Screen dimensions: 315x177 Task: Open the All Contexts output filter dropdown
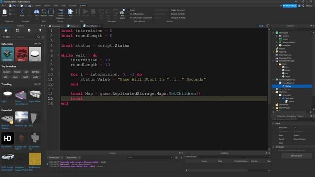pyautogui.click(x=73, y=158)
